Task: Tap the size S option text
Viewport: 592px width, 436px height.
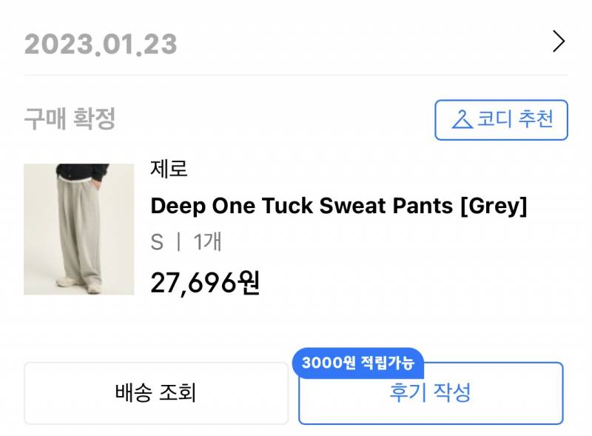Action: [x=157, y=242]
